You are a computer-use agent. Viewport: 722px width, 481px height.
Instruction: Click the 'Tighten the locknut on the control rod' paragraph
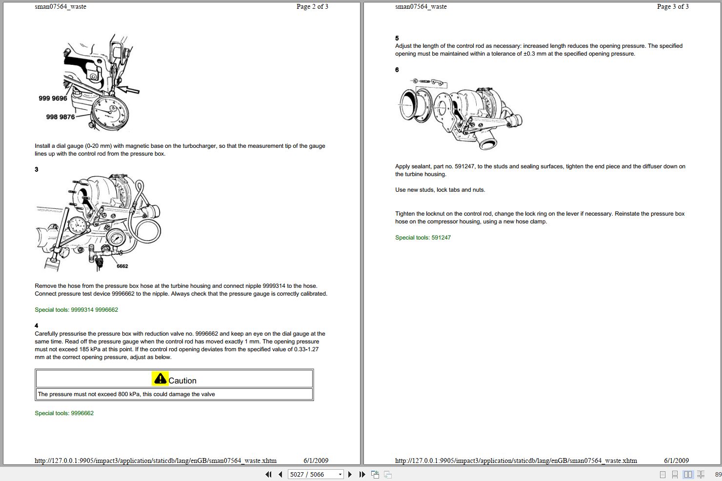pyautogui.click(x=540, y=218)
